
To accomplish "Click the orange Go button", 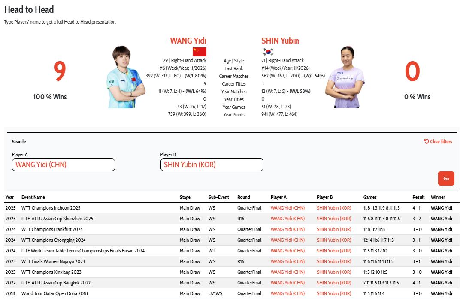I will point(446,178).
